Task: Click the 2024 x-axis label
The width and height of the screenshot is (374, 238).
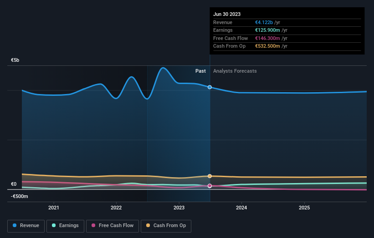Action: pos(241,208)
